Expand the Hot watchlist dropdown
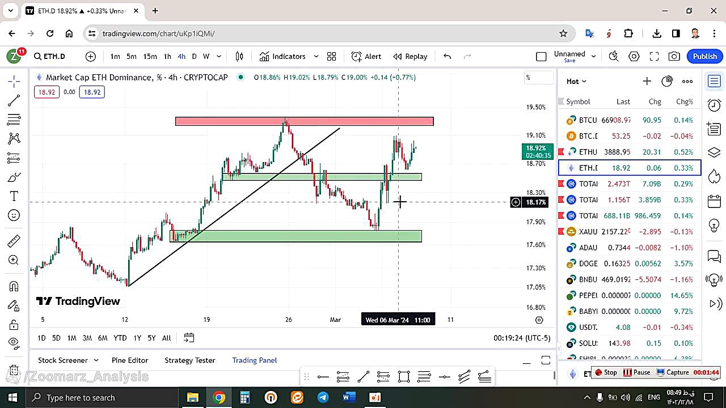 [577, 81]
